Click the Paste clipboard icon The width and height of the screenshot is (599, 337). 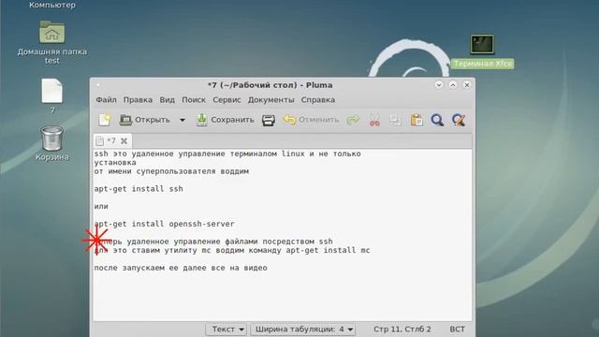click(416, 120)
